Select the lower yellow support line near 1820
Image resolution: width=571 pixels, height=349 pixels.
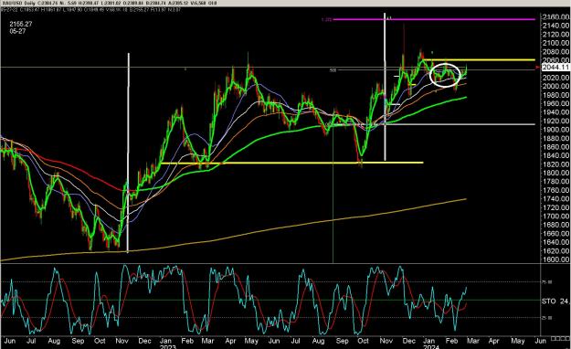(291, 163)
